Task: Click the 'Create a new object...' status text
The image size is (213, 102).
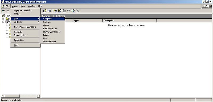Action: click(11, 100)
